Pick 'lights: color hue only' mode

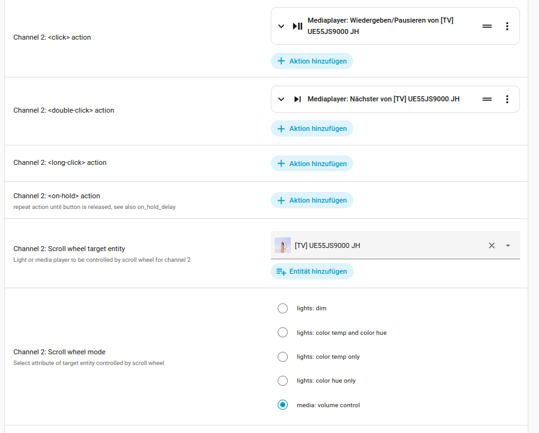(x=283, y=381)
